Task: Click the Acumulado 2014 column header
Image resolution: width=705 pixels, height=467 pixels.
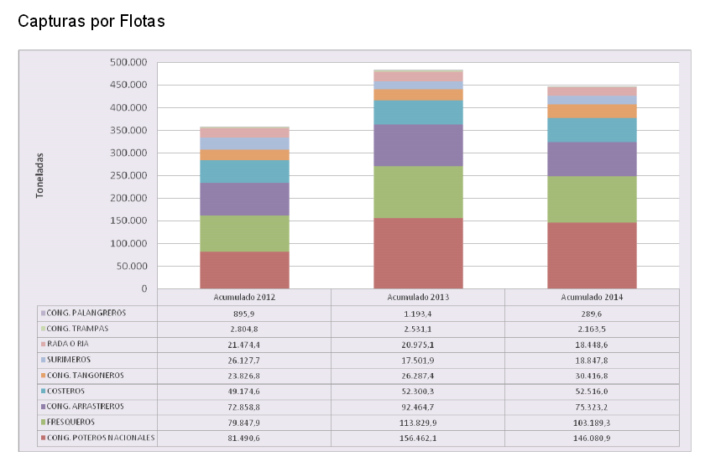Action: point(591,298)
